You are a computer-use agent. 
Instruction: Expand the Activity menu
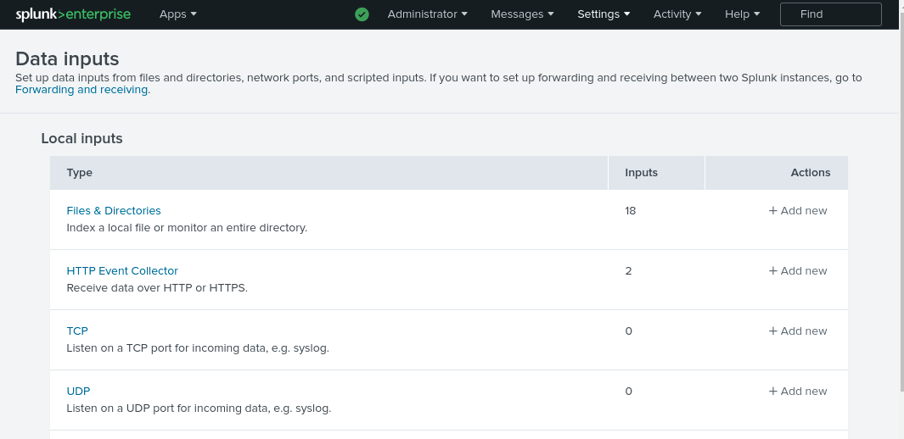point(677,14)
